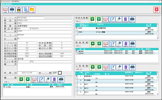Click the process list scrollbar down arrow
The image size is (162, 100).
[x=158, y=94]
